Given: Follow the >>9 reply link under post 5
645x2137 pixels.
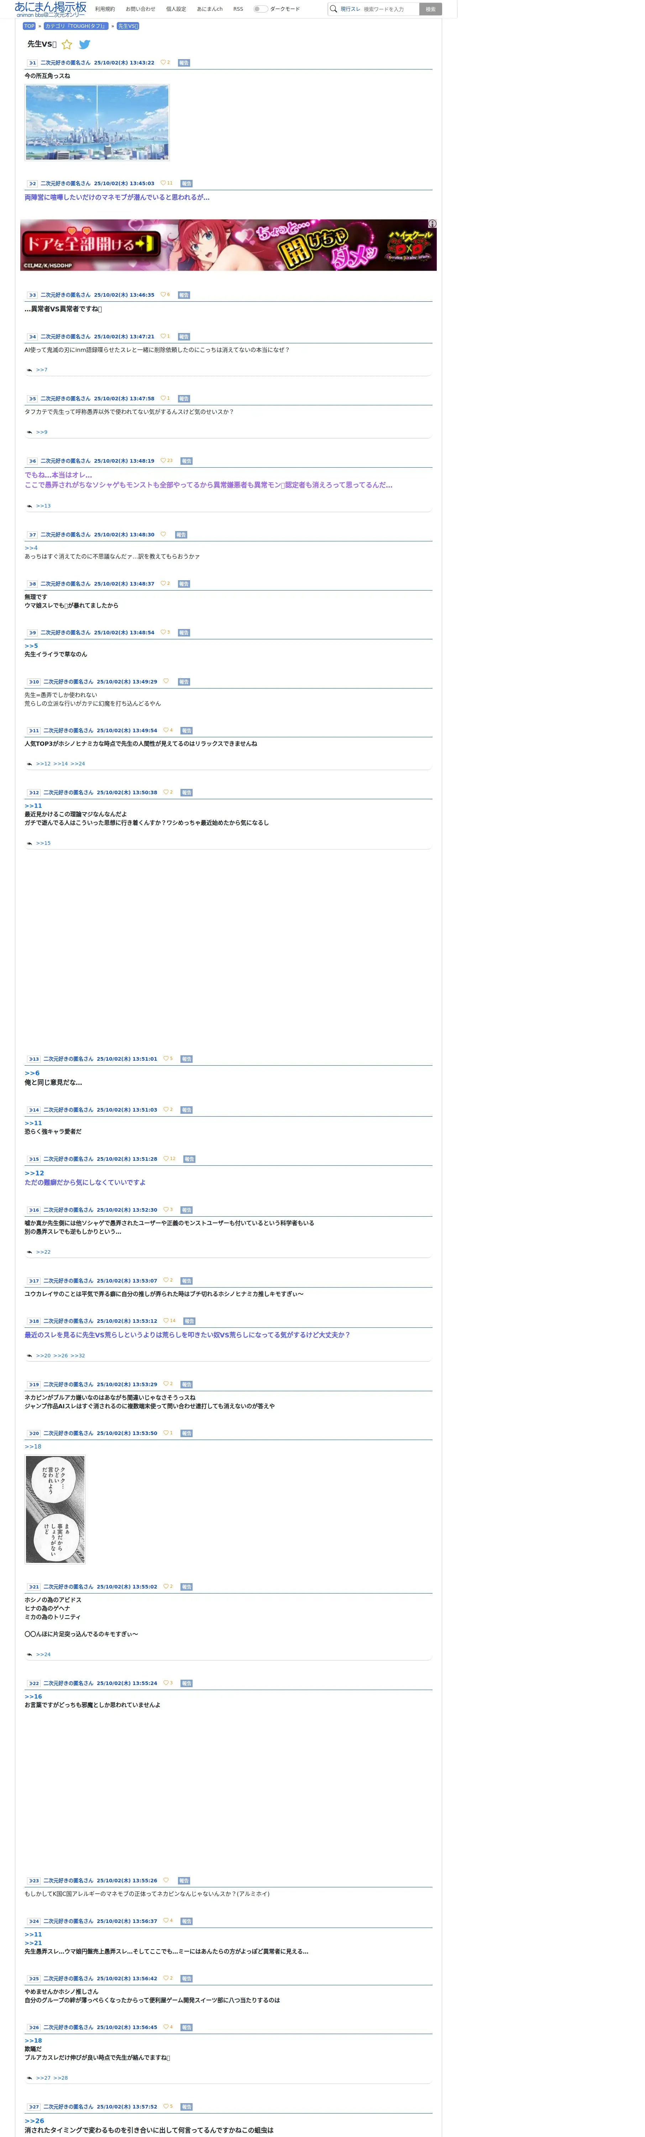Looking at the screenshot, I should tap(41, 432).
